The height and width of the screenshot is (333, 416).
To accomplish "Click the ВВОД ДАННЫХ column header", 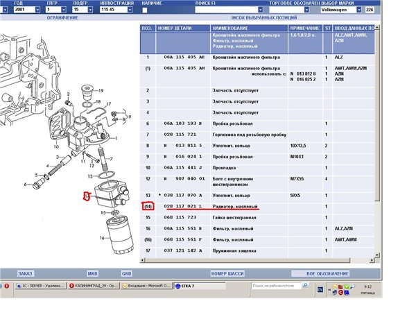I will [354, 28].
